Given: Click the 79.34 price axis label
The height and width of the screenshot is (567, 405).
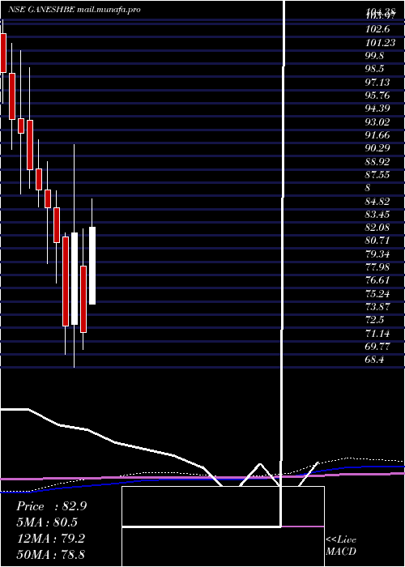Looking at the screenshot, I should [377, 254].
